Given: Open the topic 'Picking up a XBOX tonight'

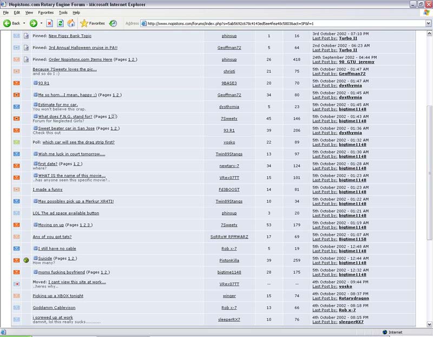Looking at the screenshot, I should (x=58, y=296).
